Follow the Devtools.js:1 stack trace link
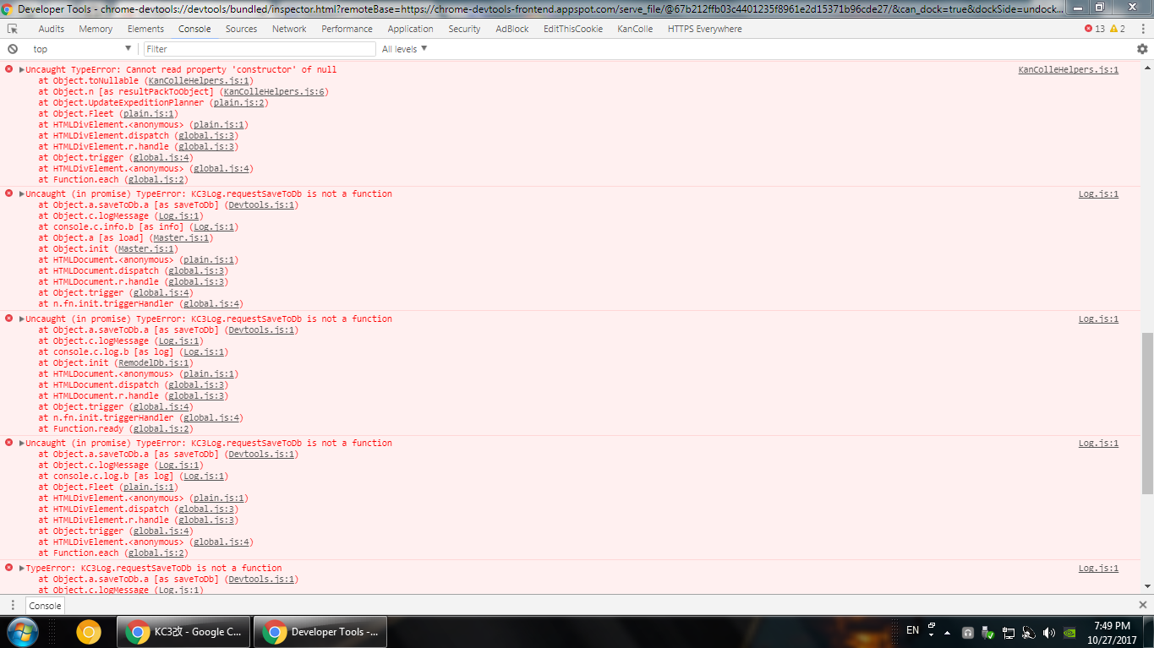1154x648 pixels. point(260,204)
